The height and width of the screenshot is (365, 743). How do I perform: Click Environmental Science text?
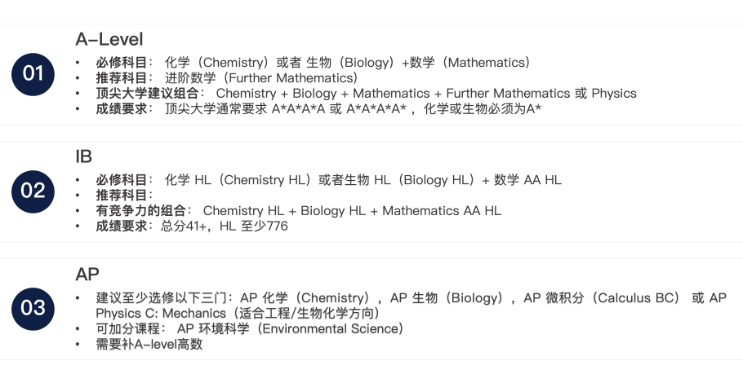329,328
